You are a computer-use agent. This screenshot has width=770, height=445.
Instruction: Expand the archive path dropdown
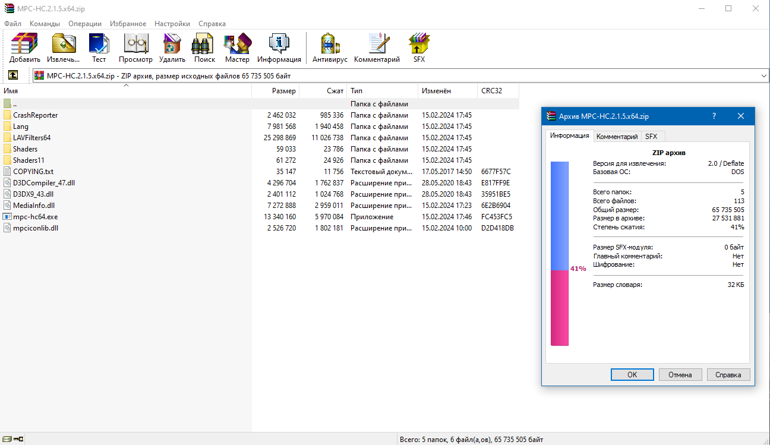click(763, 76)
